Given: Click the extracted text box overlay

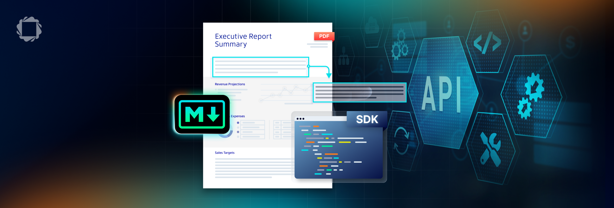Looking at the screenshot, I should [x=360, y=92].
